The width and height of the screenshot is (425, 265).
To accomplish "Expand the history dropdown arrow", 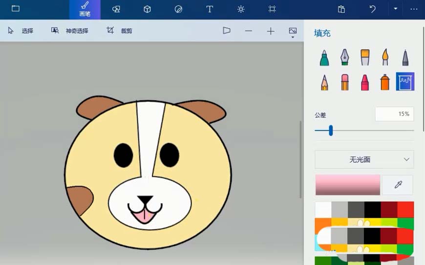I will (396, 9).
